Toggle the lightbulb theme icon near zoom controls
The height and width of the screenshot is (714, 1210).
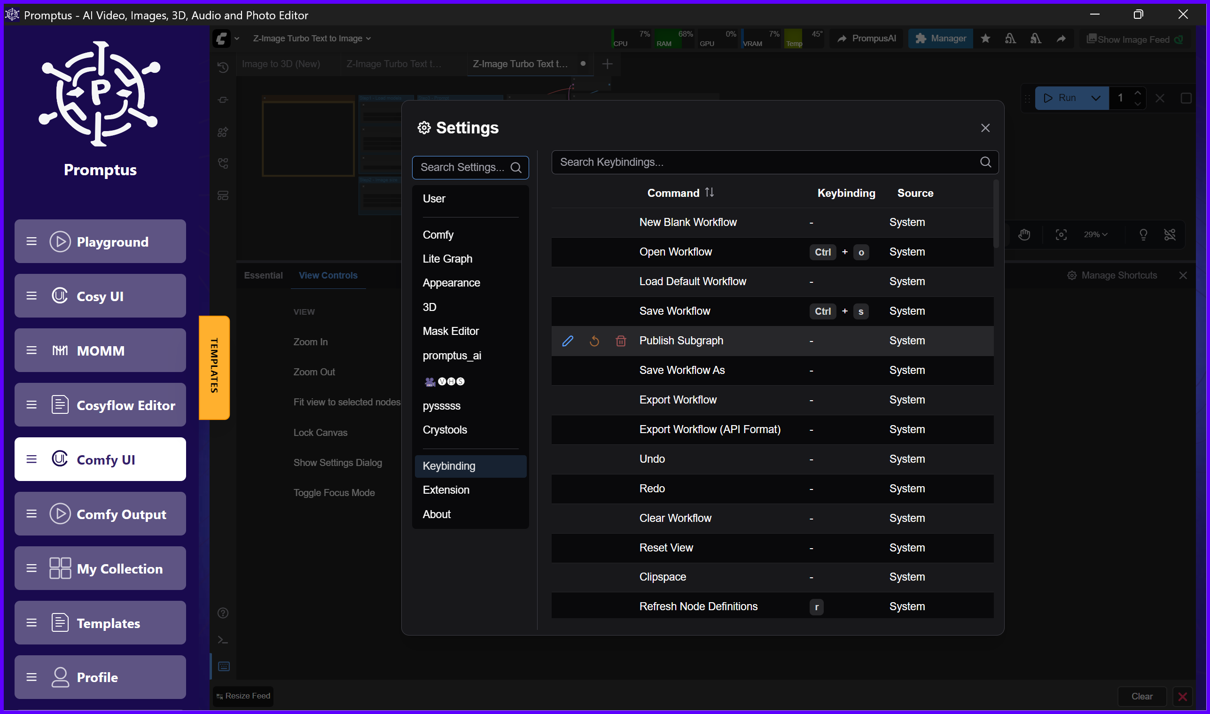tap(1144, 234)
